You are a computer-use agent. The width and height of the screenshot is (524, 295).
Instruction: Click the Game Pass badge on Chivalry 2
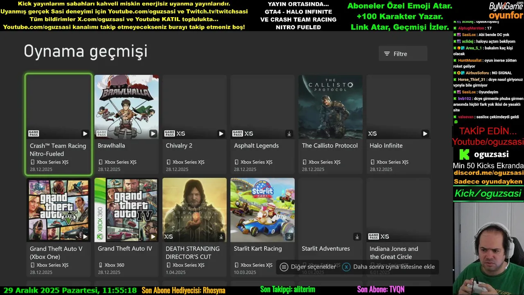(169, 134)
